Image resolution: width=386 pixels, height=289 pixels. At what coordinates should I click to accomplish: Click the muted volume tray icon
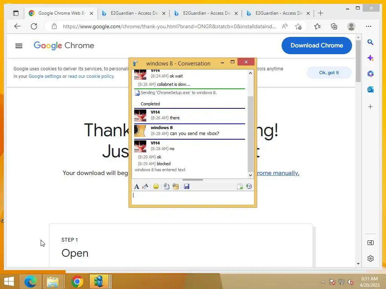[350, 282]
